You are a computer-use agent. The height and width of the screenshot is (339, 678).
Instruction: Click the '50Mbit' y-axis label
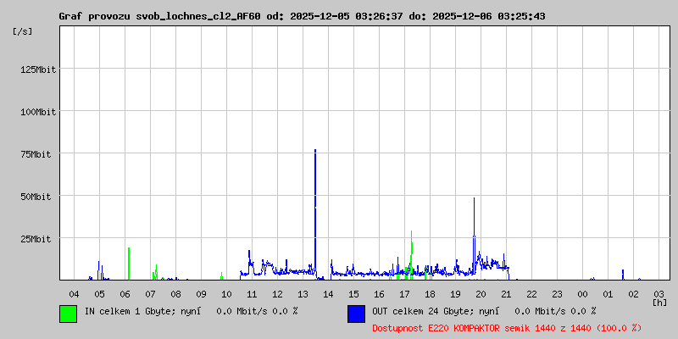click(x=36, y=197)
